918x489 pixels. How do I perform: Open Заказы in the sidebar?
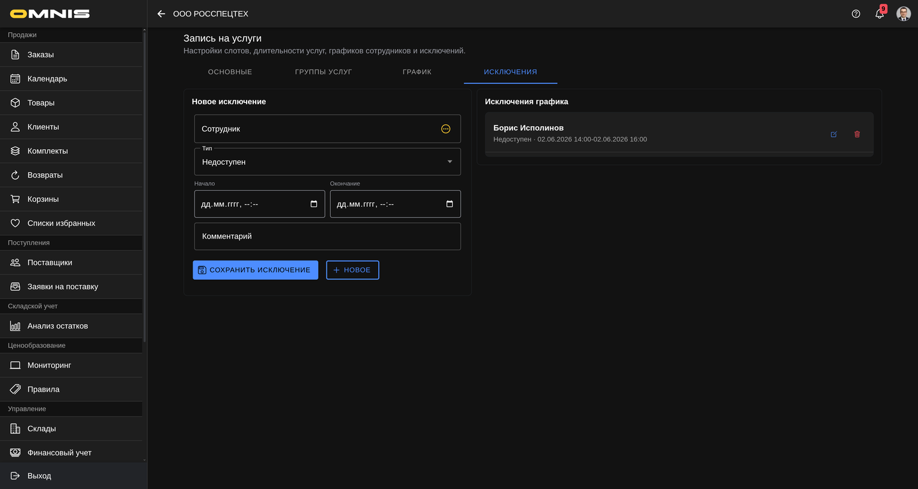(71, 55)
